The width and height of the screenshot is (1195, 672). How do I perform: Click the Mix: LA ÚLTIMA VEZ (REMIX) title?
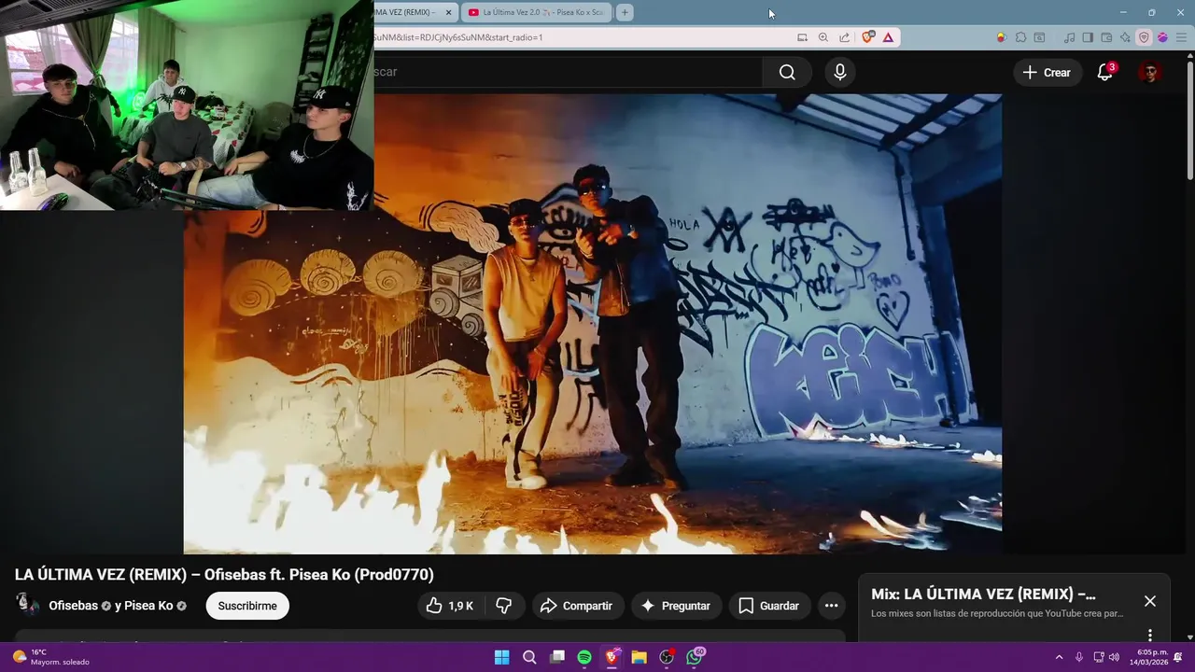[x=983, y=595]
